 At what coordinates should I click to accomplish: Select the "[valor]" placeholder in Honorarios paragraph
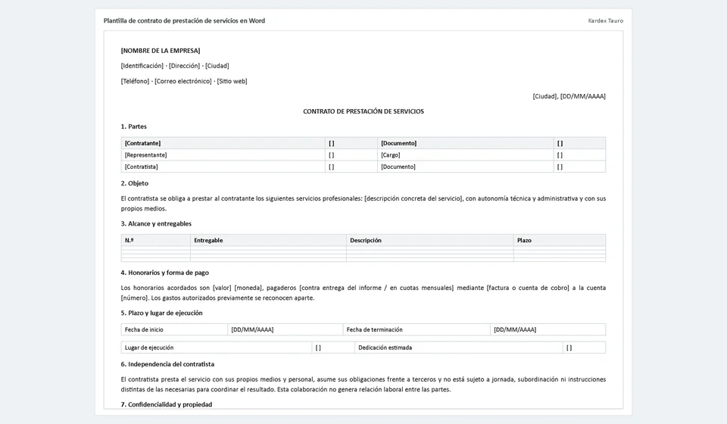(x=222, y=288)
